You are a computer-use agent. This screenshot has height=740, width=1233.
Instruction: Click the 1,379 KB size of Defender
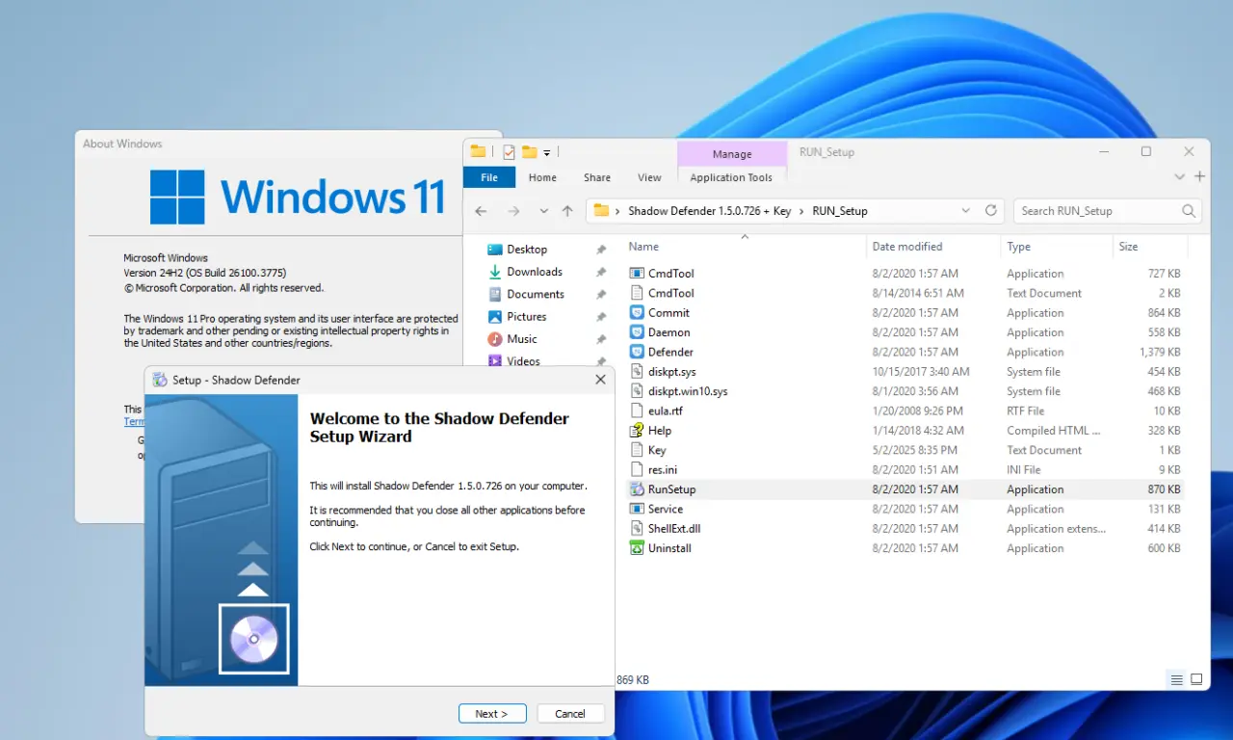(x=1160, y=353)
